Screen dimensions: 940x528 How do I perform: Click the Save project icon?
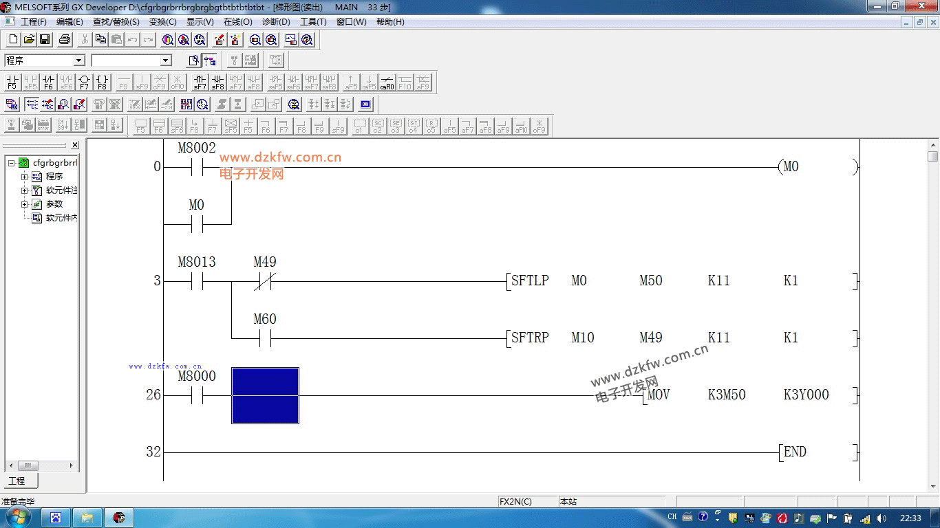[45, 40]
